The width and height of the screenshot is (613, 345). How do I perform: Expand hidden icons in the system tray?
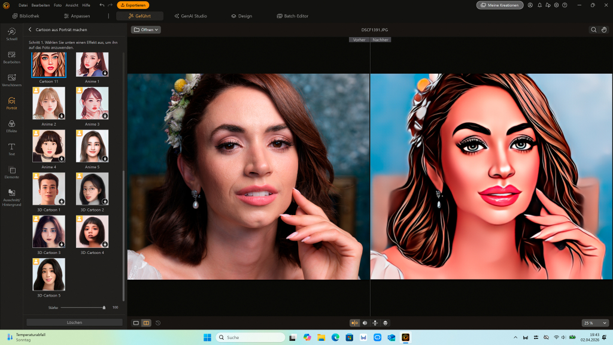click(515, 337)
